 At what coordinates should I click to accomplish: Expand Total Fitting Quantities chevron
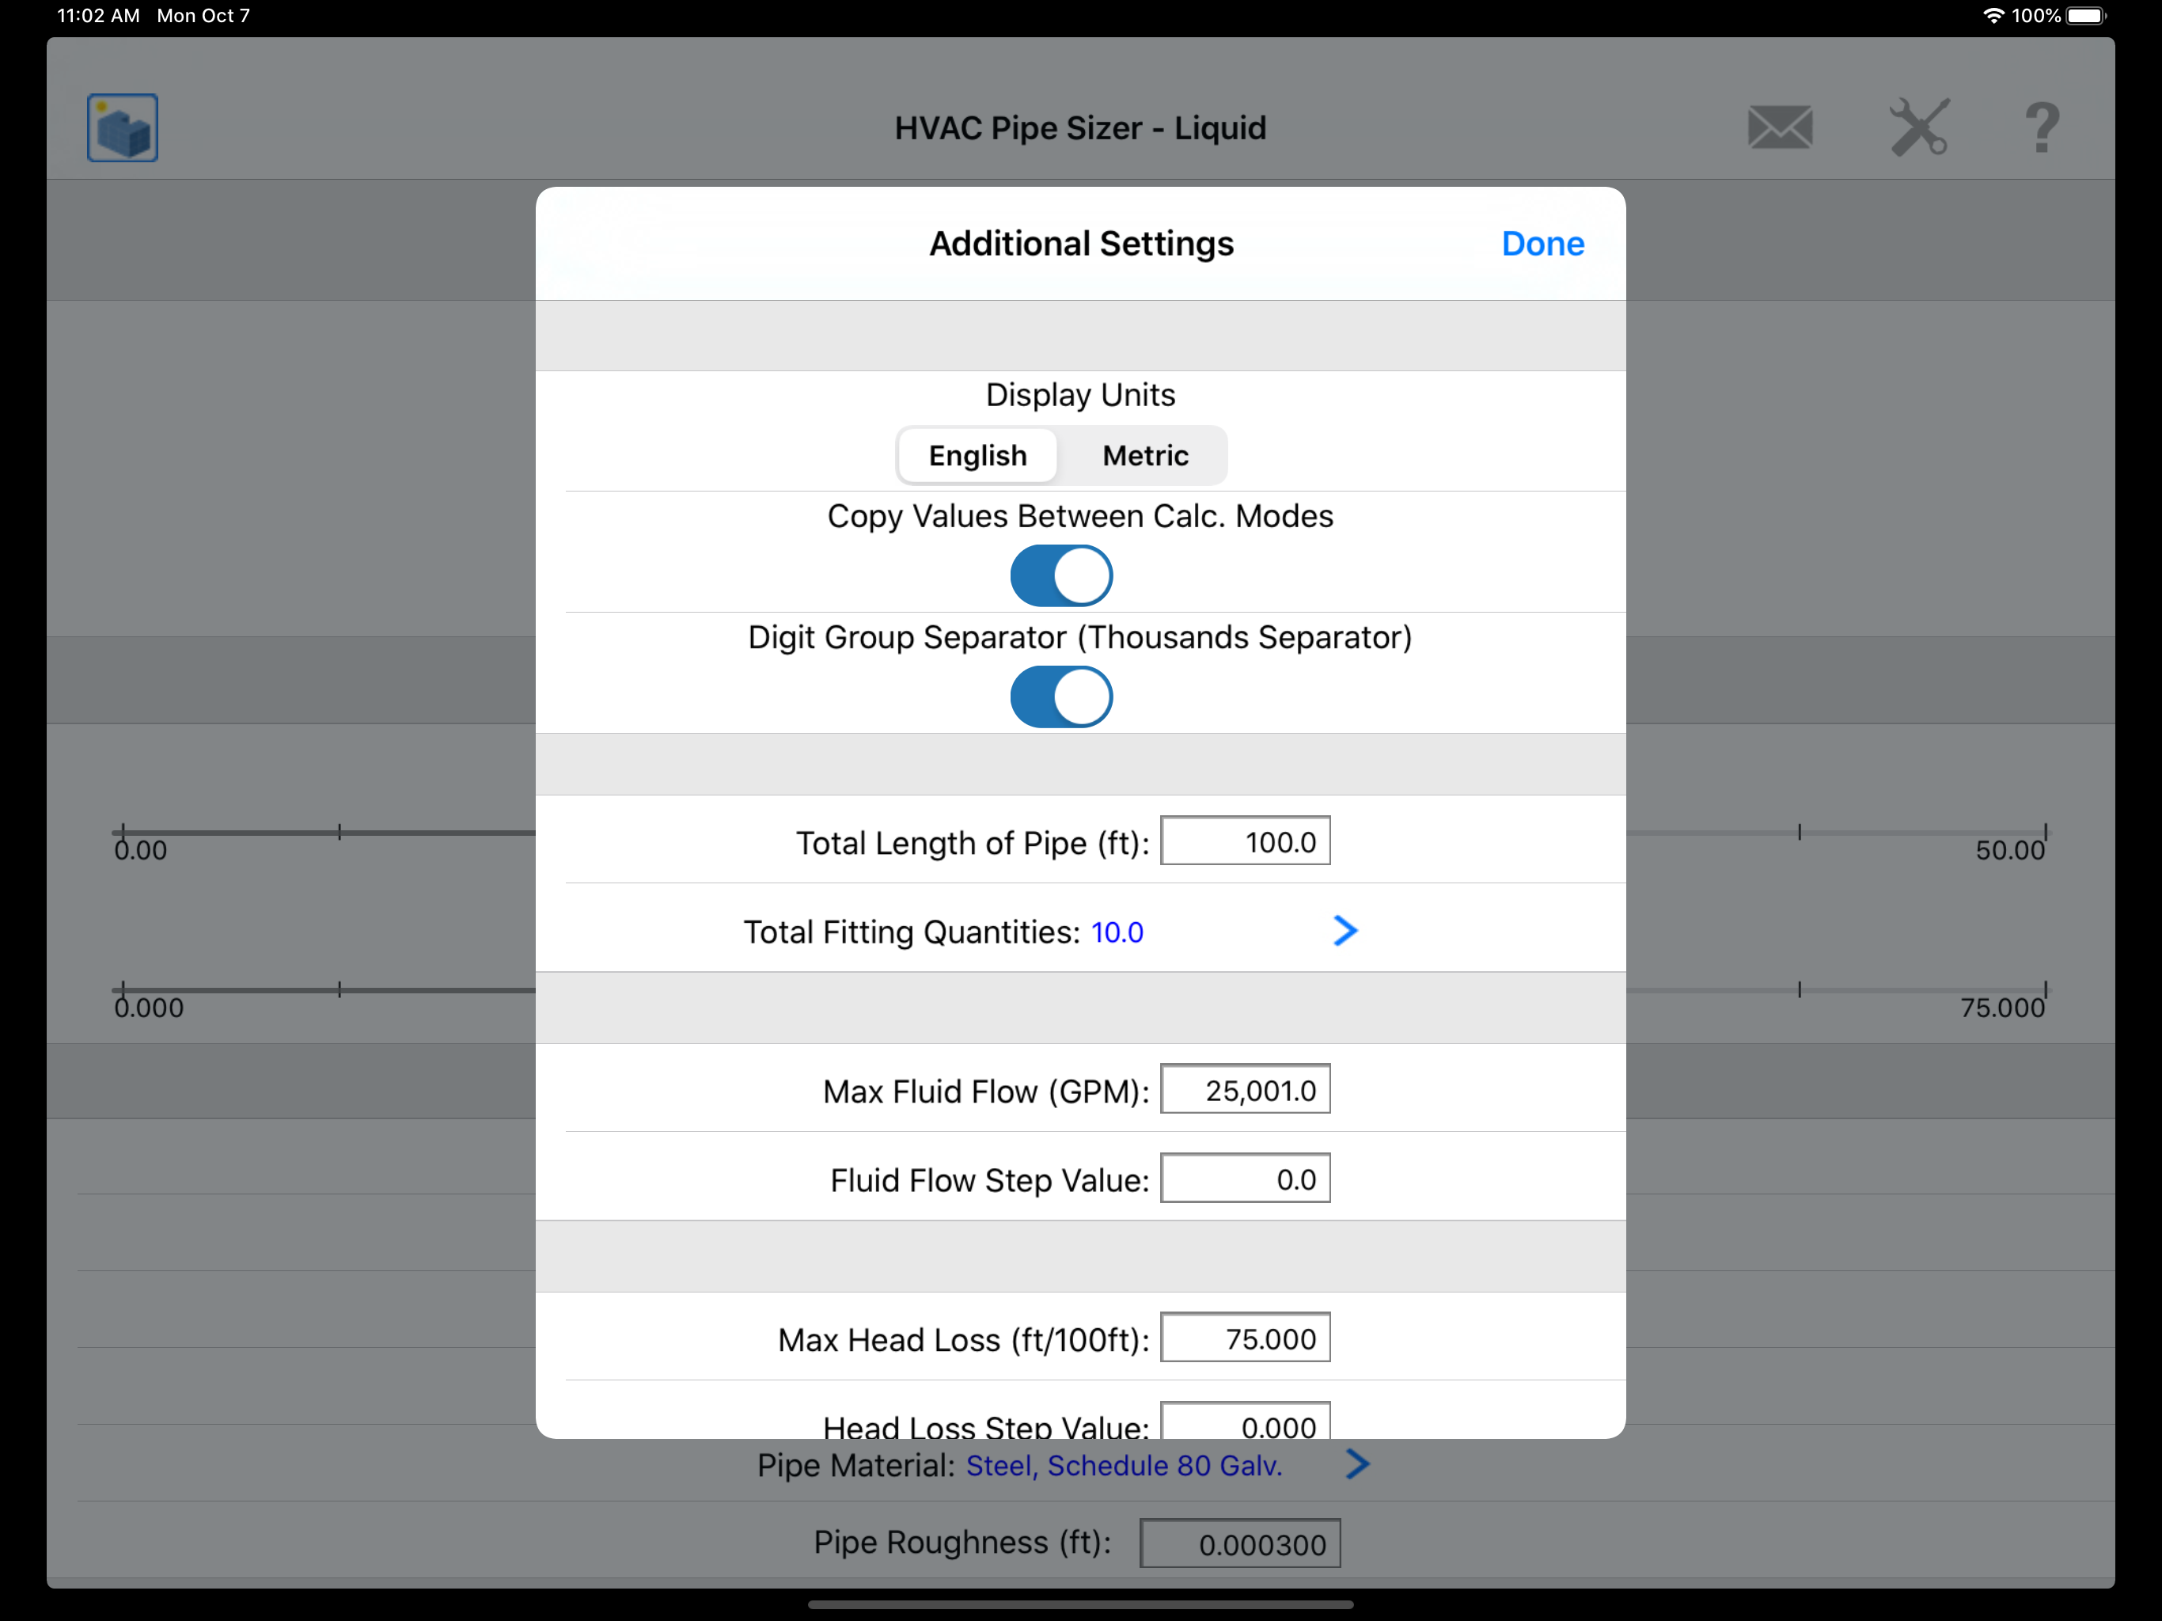[1345, 931]
